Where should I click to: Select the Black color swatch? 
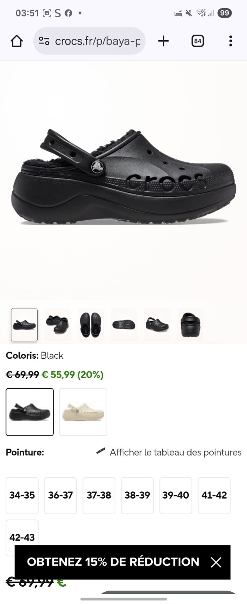tap(30, 412)
